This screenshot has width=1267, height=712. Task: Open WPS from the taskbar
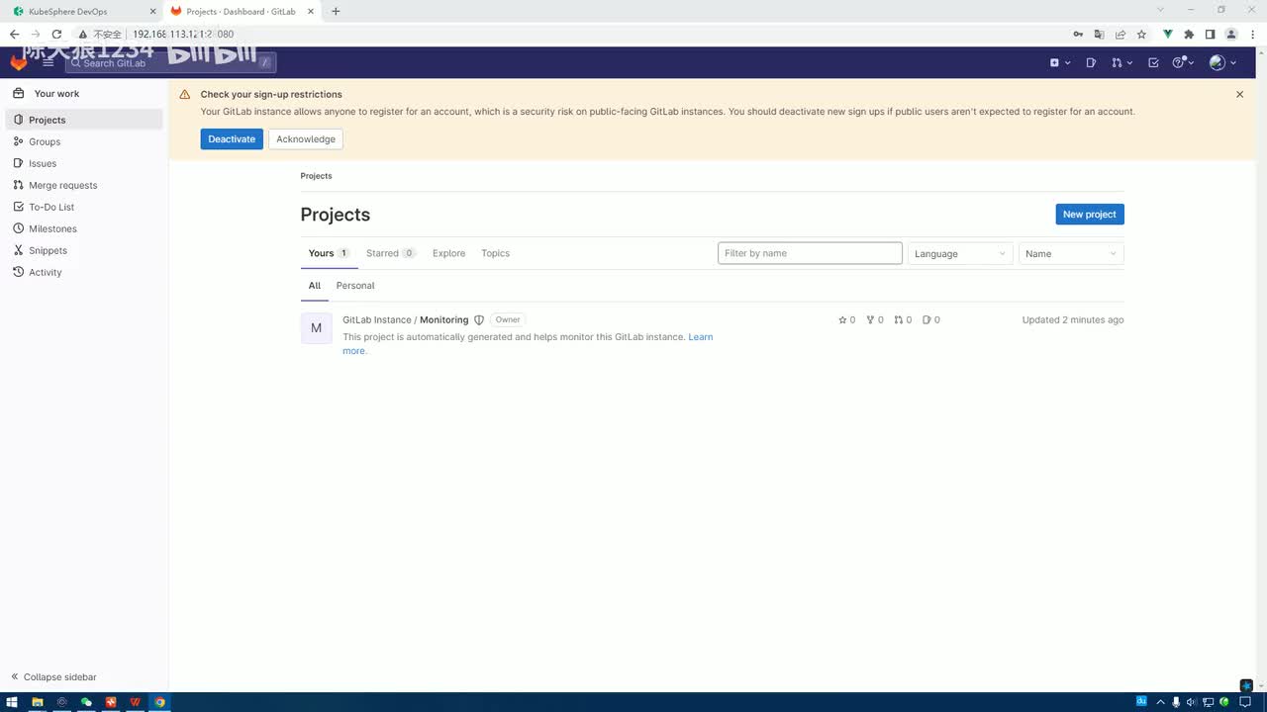[x=136, y=702]
